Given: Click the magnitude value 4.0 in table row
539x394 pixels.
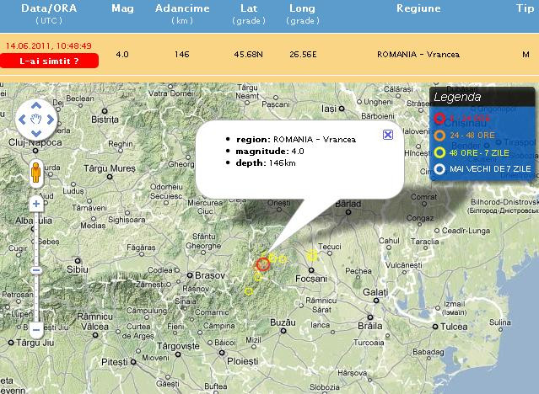Looking at the screenshot, I should (122, 54).
